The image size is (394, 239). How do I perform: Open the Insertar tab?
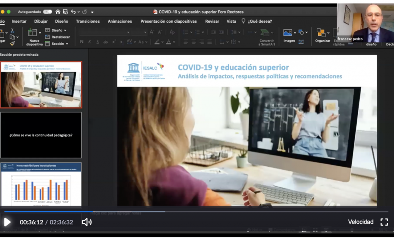(19, 22)
